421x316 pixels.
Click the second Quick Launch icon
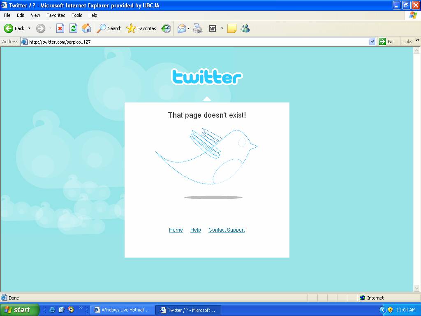62,310
